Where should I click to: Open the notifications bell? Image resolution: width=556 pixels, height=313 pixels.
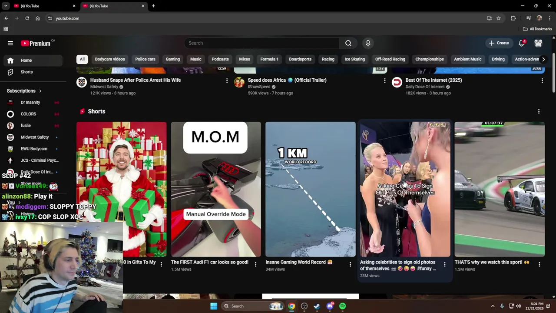pyautogui.click(x=522, y=43)
